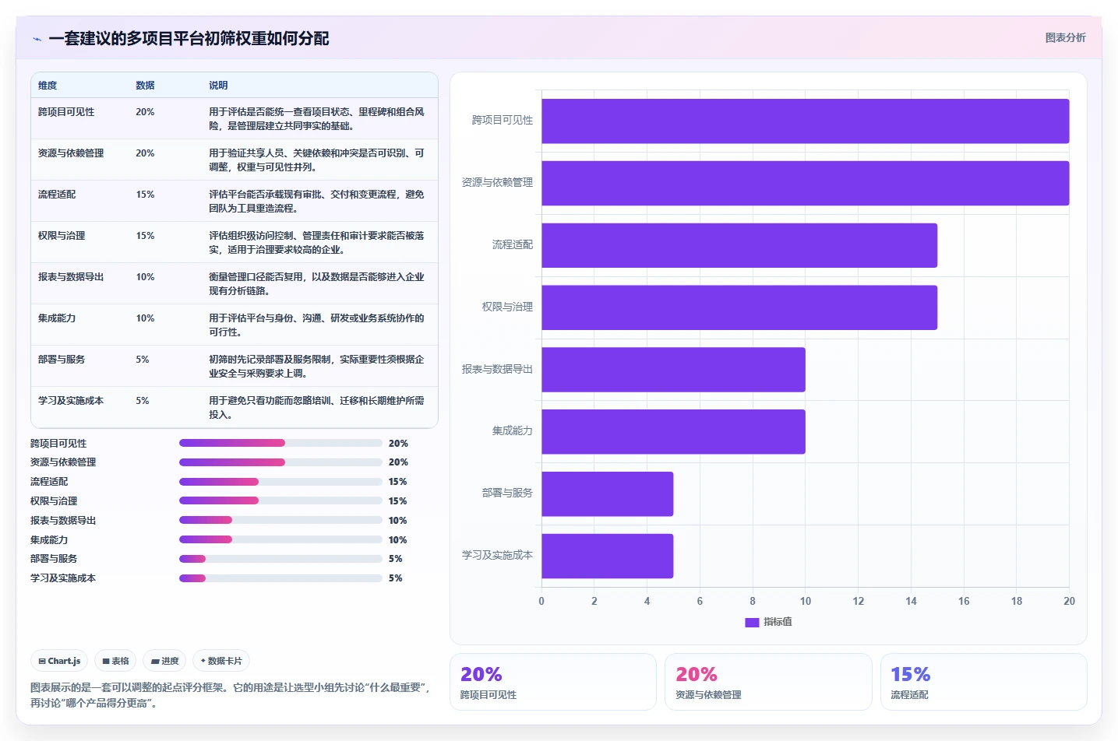
Task: Select the 集成能力 table row name
Action: click(x=57, y=318)
